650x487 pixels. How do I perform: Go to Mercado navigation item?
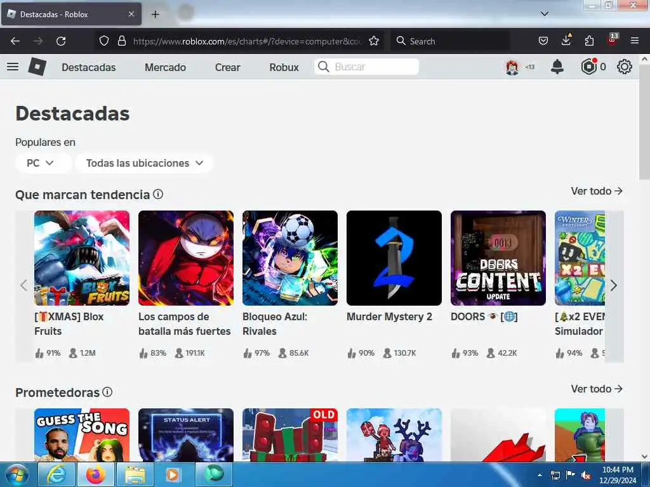166,67
